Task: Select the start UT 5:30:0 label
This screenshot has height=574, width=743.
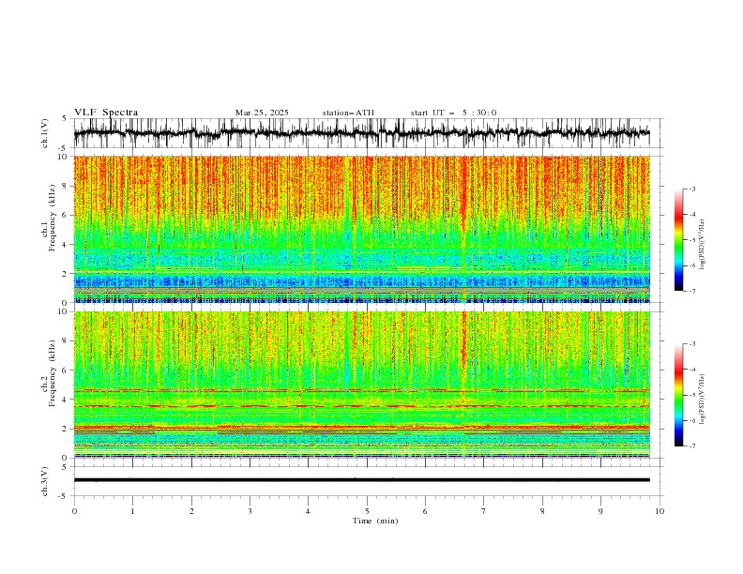Action: click(453, 113)
